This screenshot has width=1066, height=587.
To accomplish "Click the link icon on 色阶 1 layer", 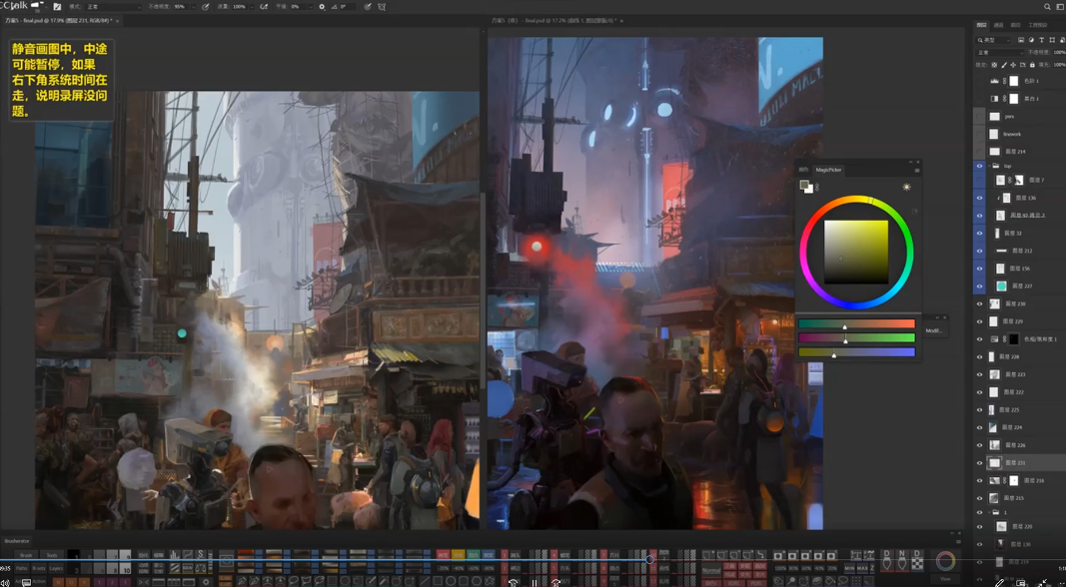I will (1004, 81).
